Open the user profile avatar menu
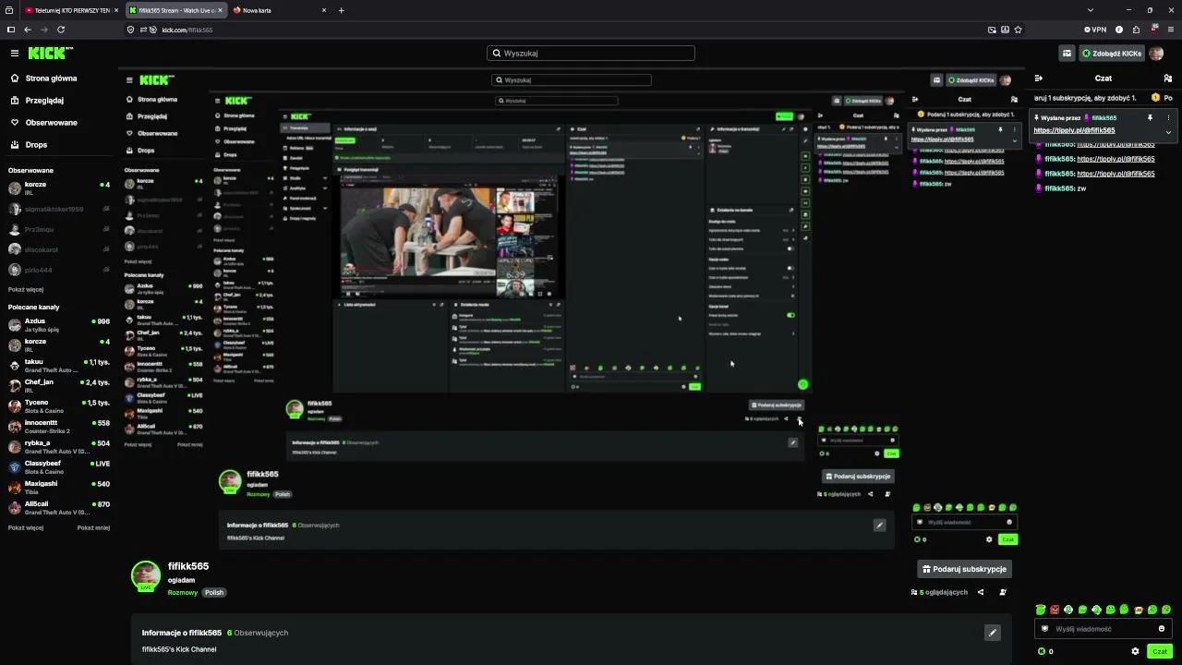 [x=1156, y=54]
